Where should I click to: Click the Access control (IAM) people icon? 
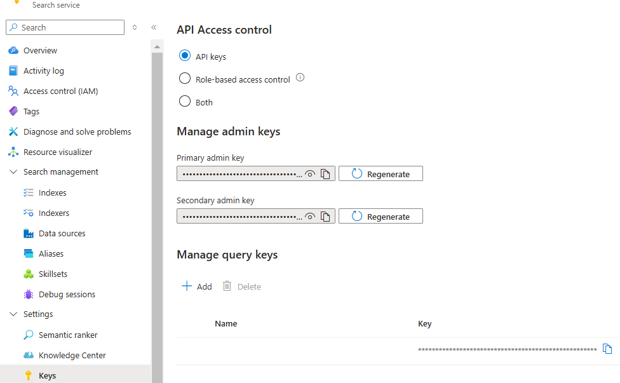click(x=13, y=91)
